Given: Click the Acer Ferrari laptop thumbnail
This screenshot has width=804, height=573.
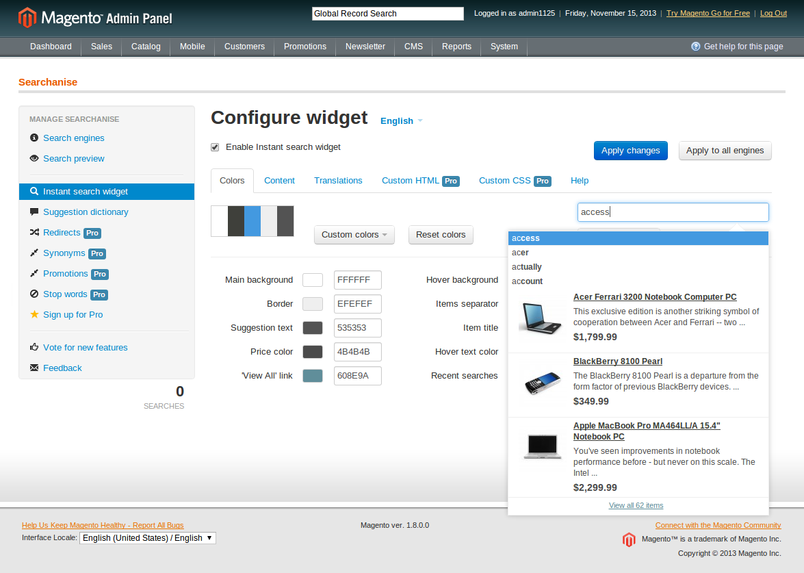Looking at the screenshot, I should 541,318.
